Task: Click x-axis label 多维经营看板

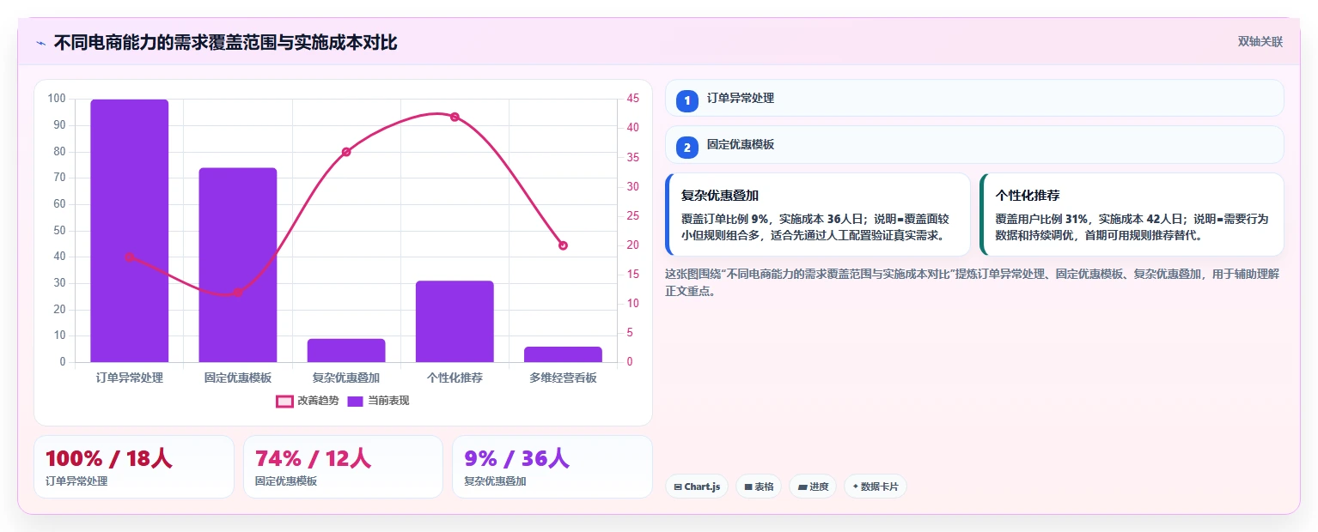Action: pos(563,378)
